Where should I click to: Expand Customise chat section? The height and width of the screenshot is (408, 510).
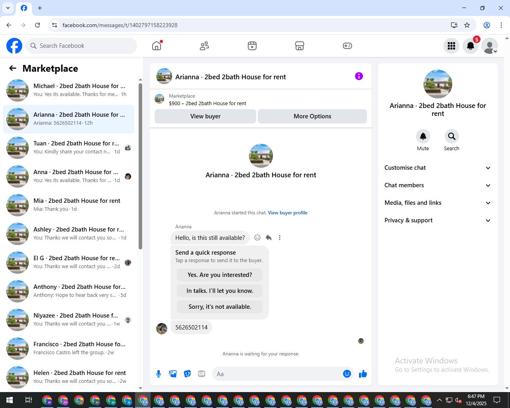point(437,168)
